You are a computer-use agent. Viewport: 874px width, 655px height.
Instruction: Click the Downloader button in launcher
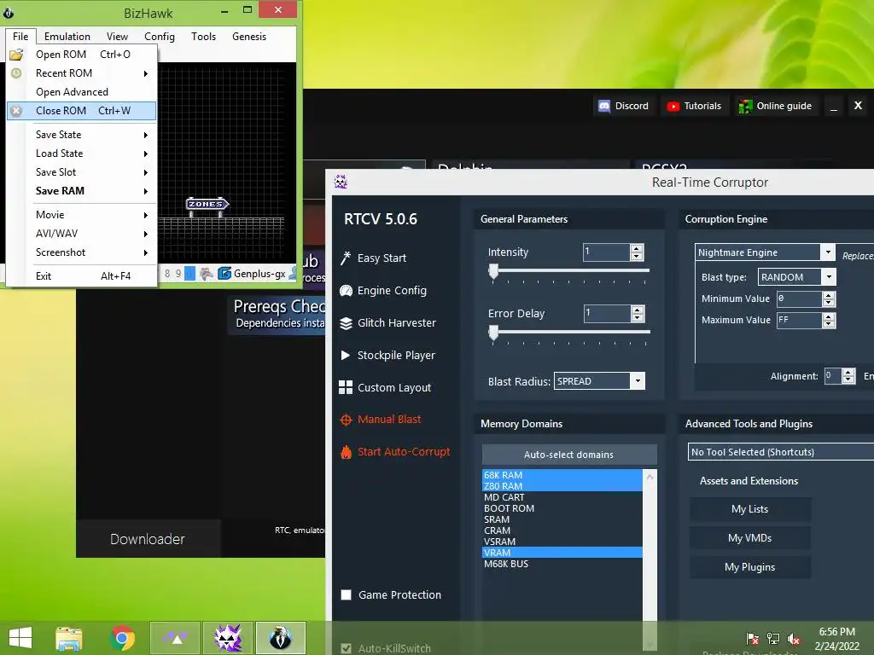[x=148, y=539]
